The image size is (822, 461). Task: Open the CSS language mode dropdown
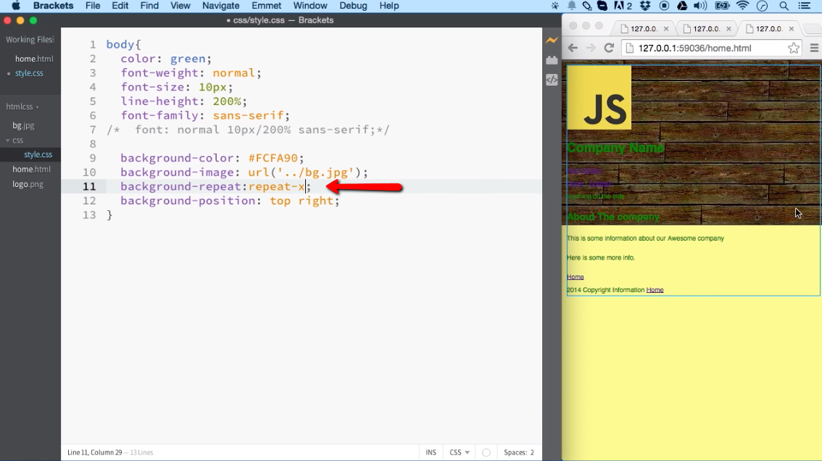click(x=459, y=452)
